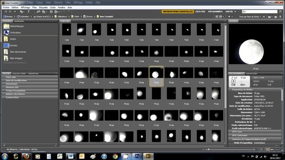Viewport: 285px width, 160px height.
Task: Expand the Camera Raw filter
Action: (30, 97)
